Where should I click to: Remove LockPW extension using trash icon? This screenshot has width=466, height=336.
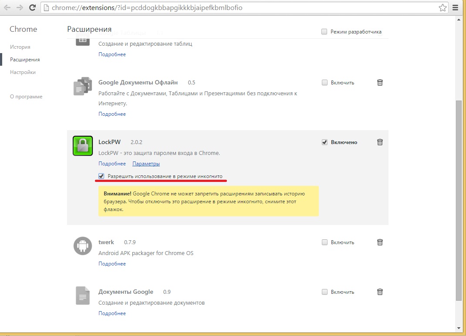pyautogui.click(x=380, y=142)
